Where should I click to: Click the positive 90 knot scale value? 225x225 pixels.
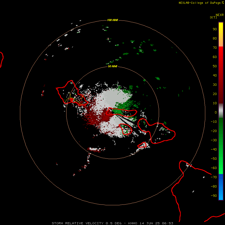215,29
